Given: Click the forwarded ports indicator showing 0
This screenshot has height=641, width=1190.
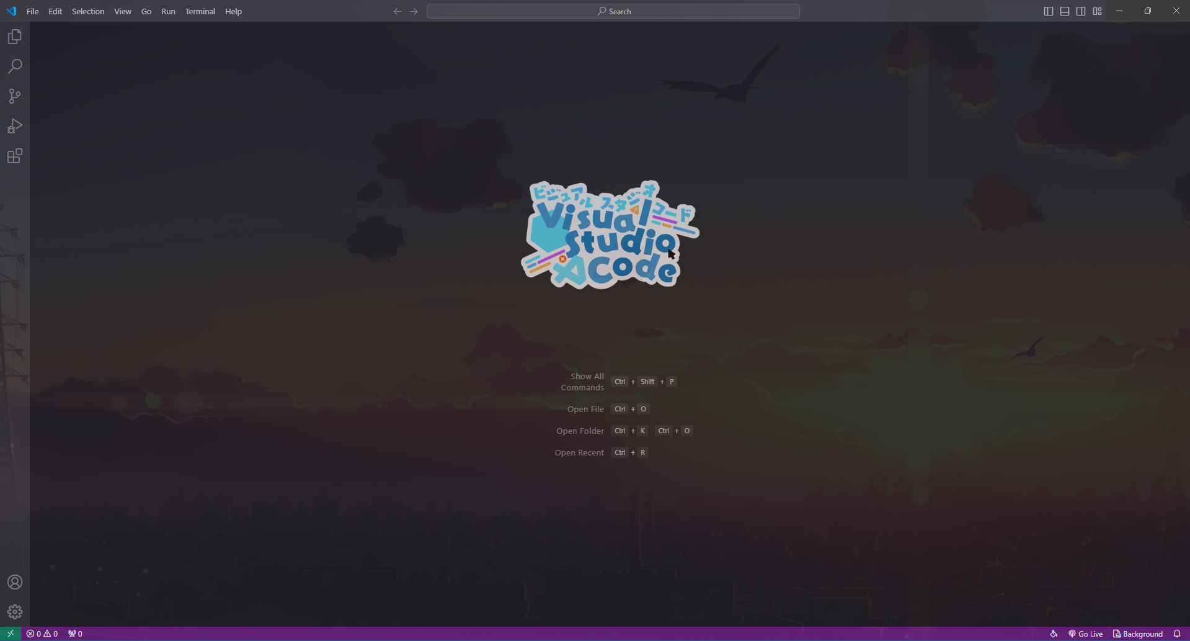Looking at the screenshot, I should tap(75, 634).
